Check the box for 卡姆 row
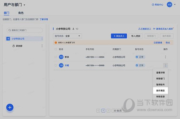Image resolution: width=180 pixels, height=119 pixels. 56,65
